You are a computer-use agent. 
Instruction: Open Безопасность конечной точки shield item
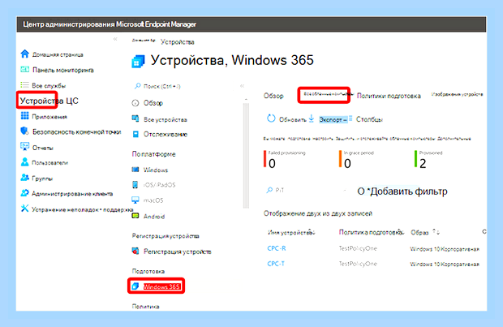click(71, 131)
